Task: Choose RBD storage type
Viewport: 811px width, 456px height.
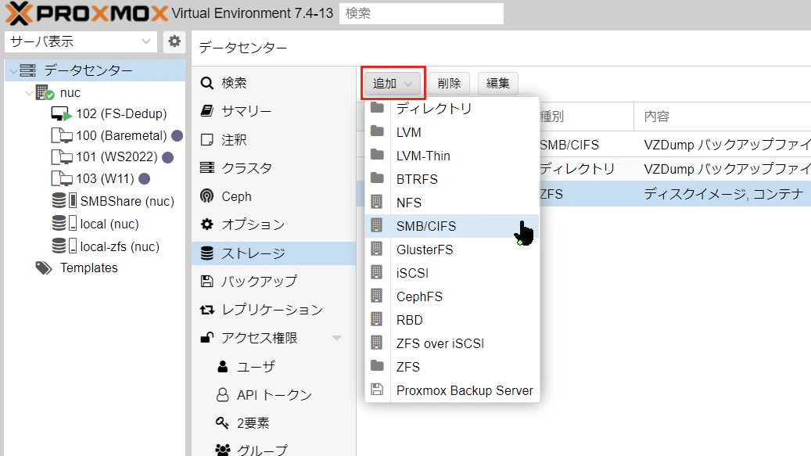Action: click(x=452, y=320)
